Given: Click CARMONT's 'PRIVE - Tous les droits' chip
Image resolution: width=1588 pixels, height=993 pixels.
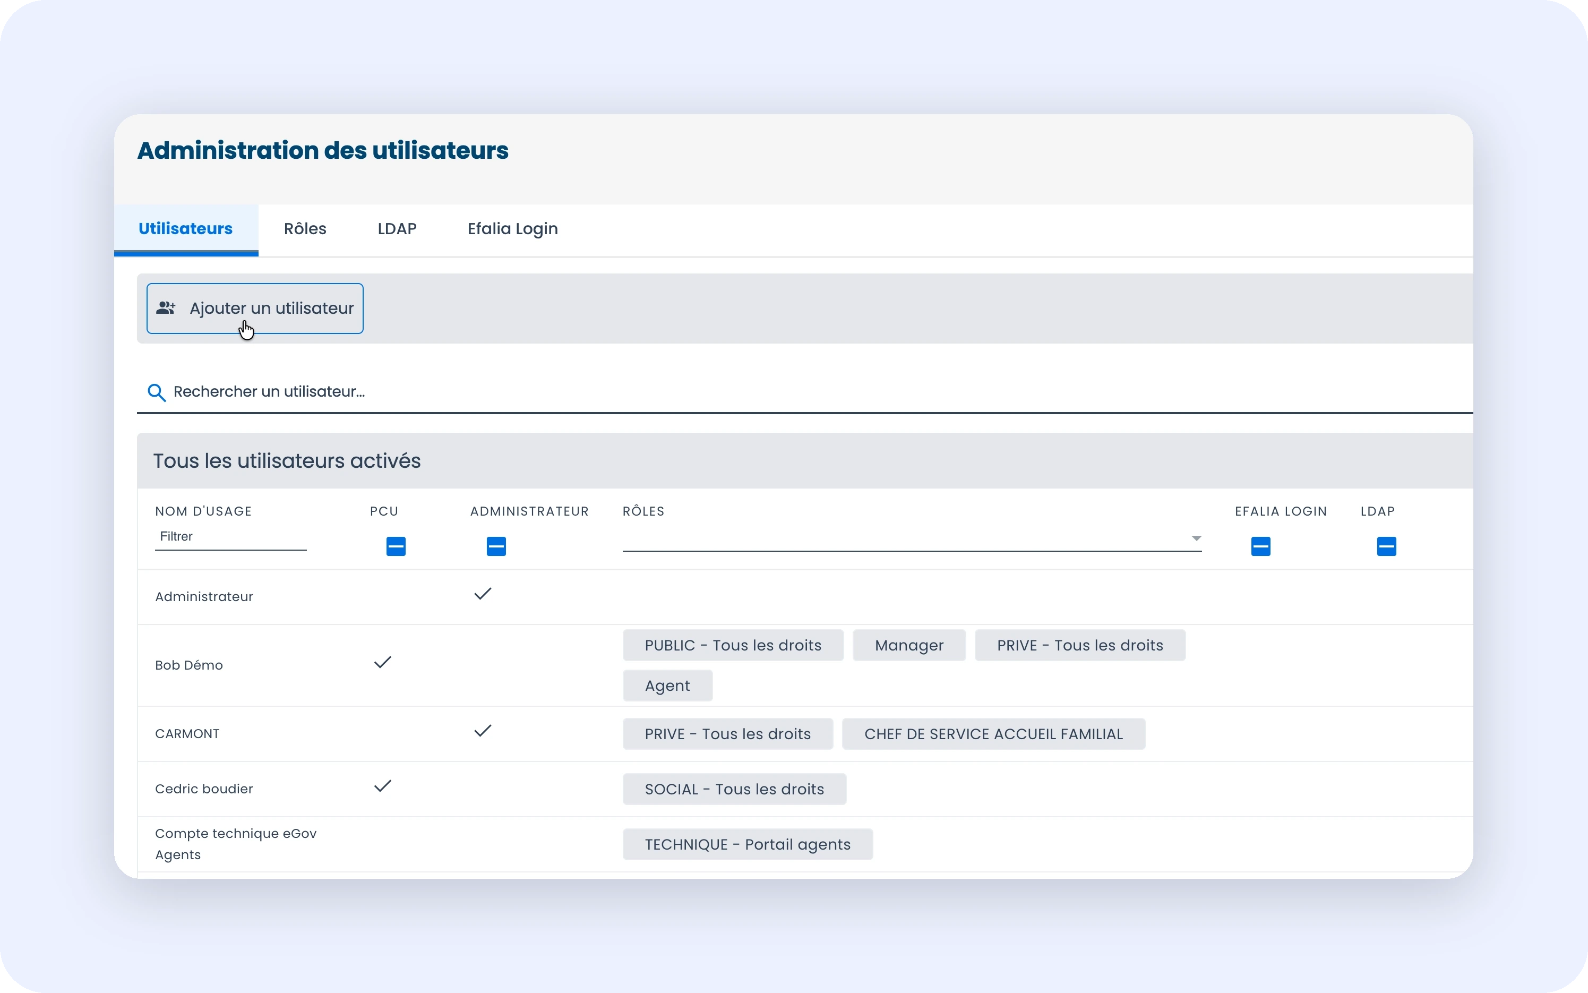Looking at the screenshot, I should click(x=727, y=734).
